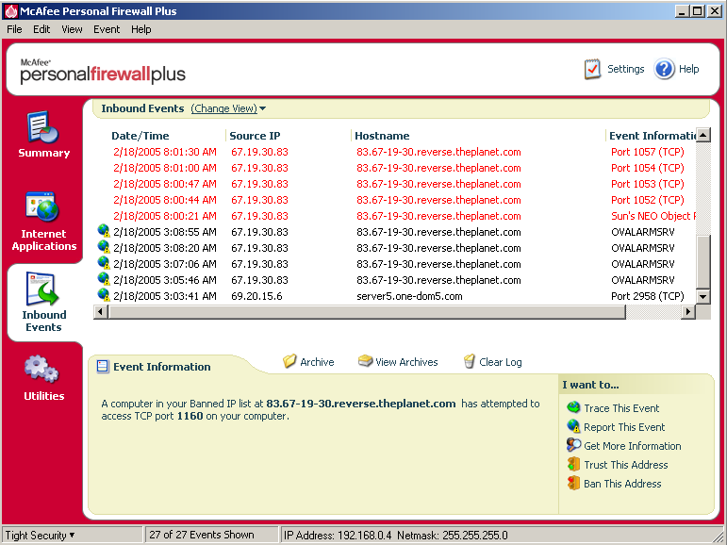Open Internet Applications in the sidebar

point(43,209)
